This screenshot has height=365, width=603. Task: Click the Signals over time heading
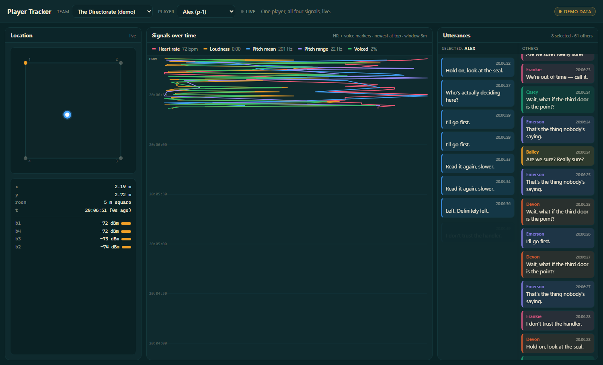click(x=174, y=35)
